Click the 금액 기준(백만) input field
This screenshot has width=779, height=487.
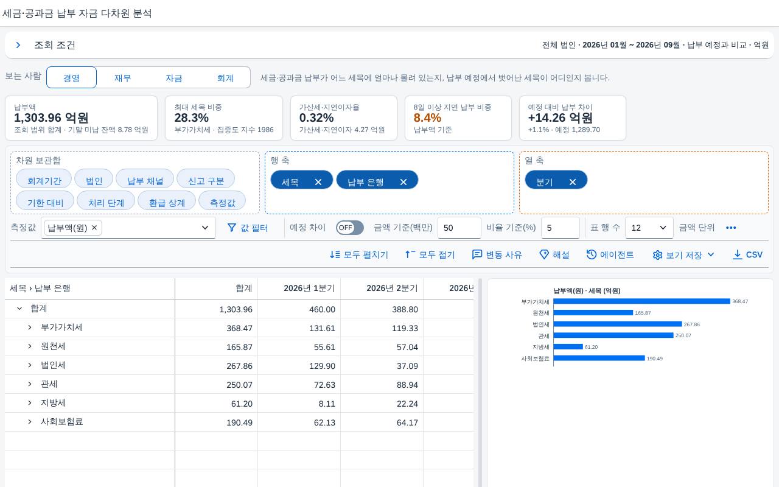(x=459, y=228)
